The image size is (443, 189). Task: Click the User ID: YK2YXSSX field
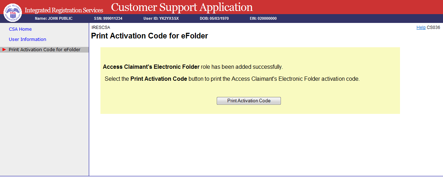tap(161, 18)
